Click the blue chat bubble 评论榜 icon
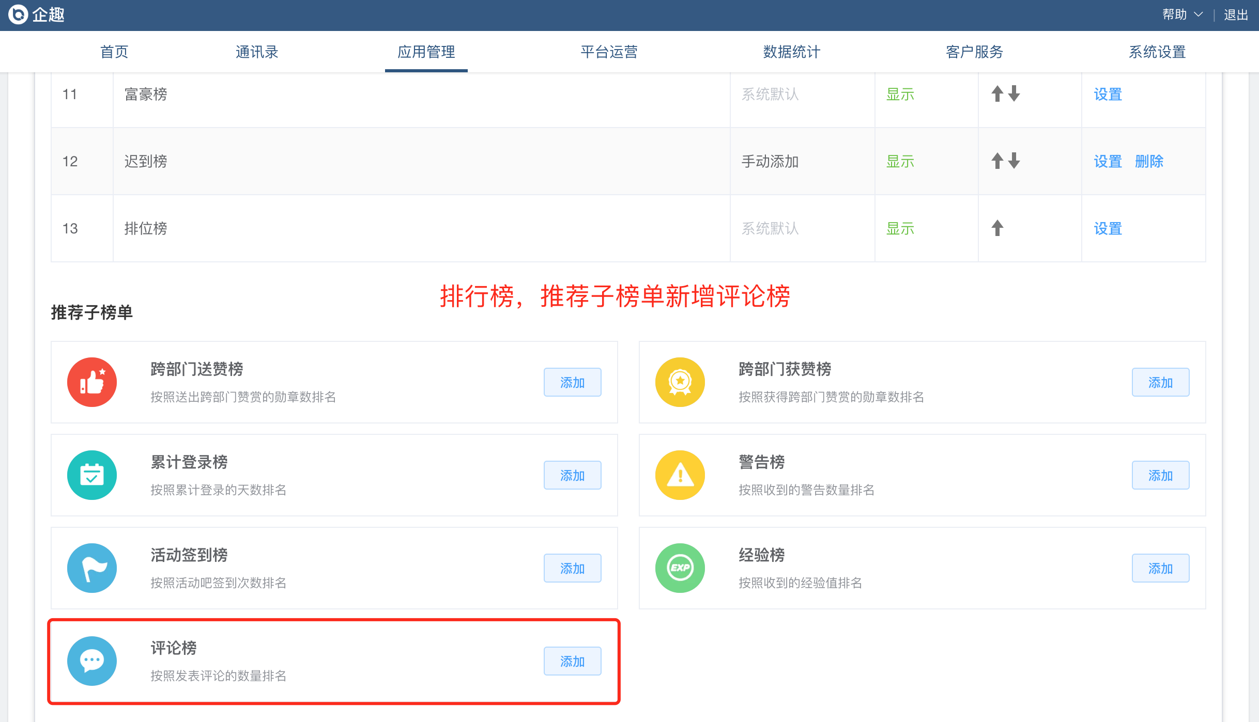The width and height of the screenshot is (1259, 722). (92, 661)
